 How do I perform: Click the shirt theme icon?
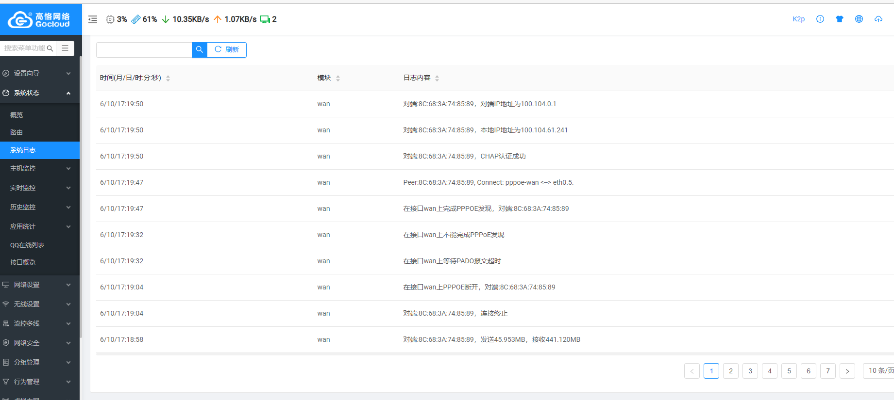coord(840,19)
